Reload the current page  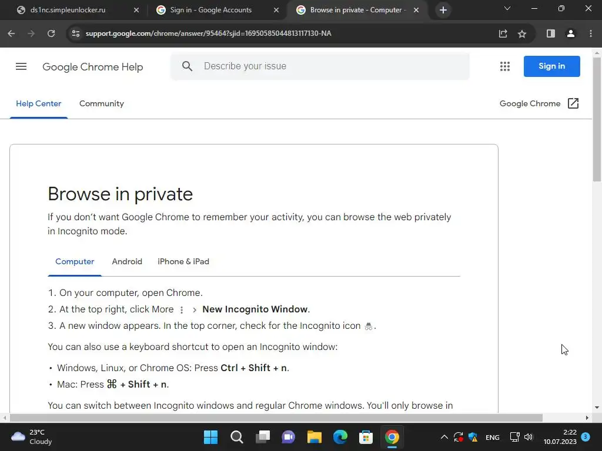[x=51, y=33]
